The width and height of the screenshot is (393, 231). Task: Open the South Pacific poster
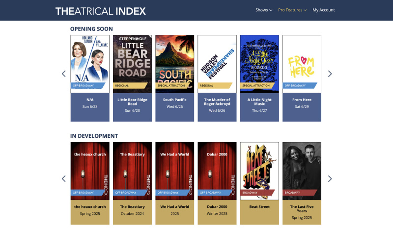pos(175,64)
